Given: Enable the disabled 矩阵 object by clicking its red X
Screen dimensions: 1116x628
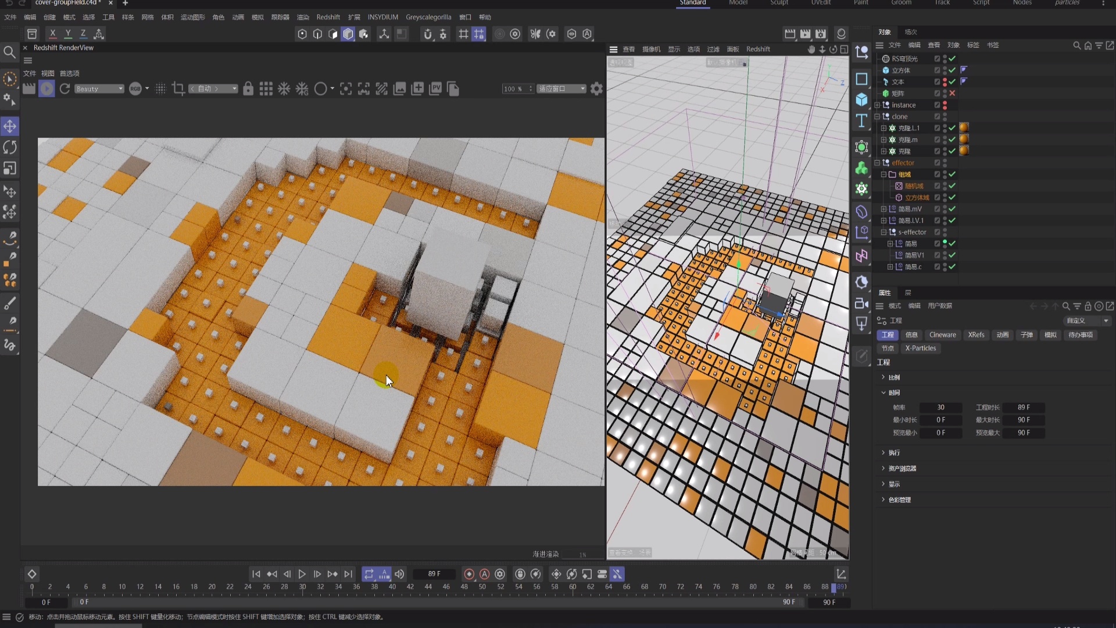Looking at the screenshot, I should tap(953, 93).
